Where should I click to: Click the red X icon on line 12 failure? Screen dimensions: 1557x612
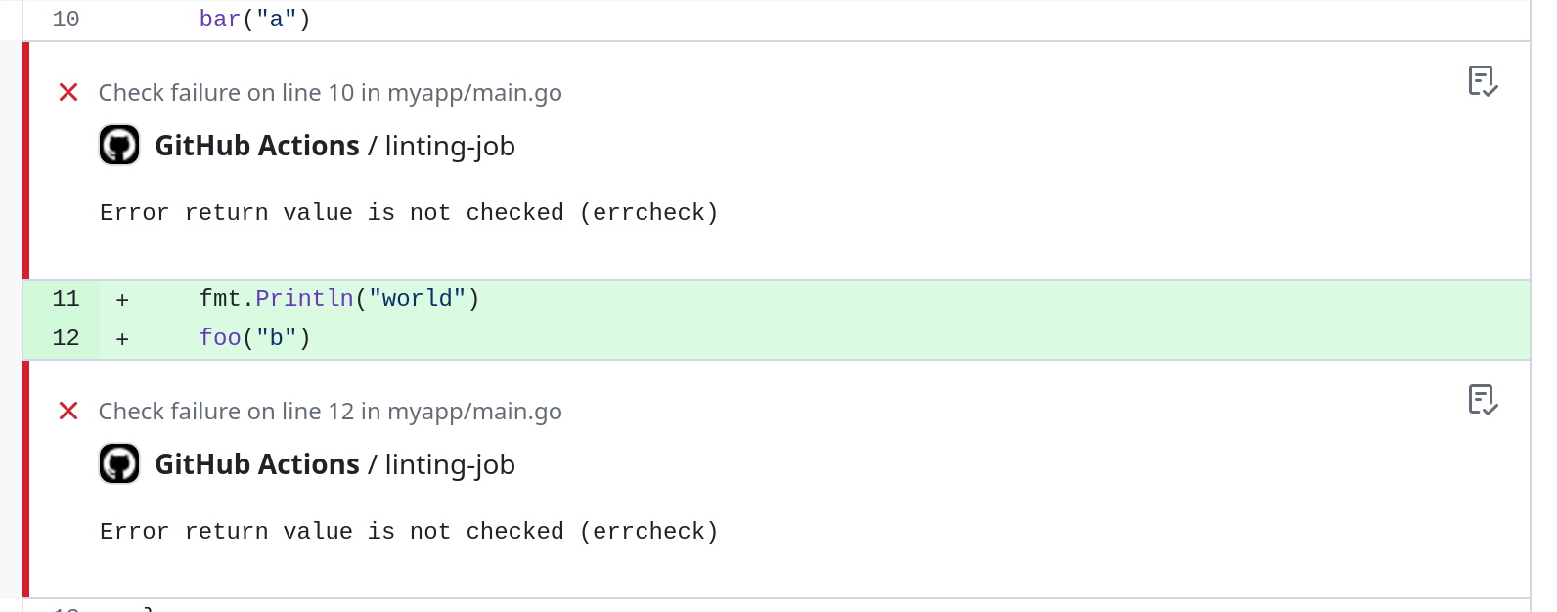coord(68,411)
